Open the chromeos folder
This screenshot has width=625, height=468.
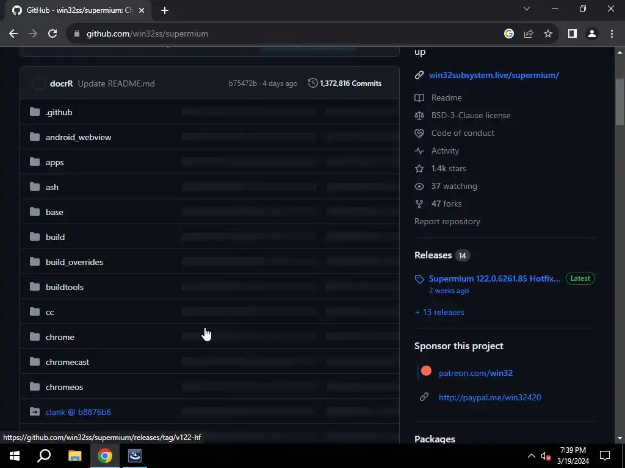64,387
